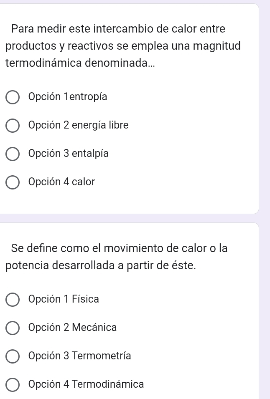270x399 pixels.
Task: Click the "Opción 2 Mecánica" label text
Action: [x=73, y=327]
